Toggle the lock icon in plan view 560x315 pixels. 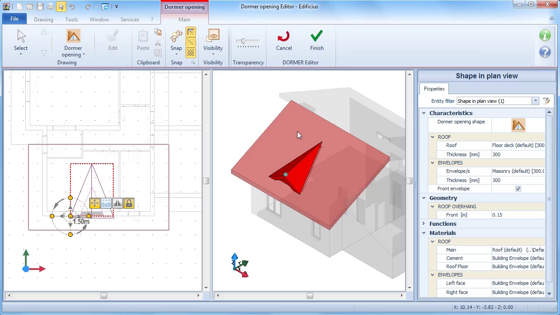129,203
